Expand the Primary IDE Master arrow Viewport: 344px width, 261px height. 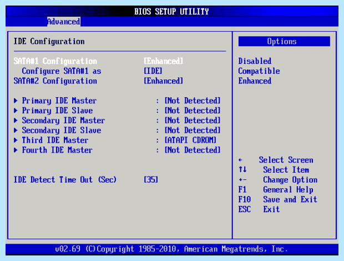[x=16, y=101]
